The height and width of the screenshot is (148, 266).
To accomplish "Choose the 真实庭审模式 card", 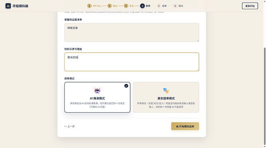I will (166, 97).
